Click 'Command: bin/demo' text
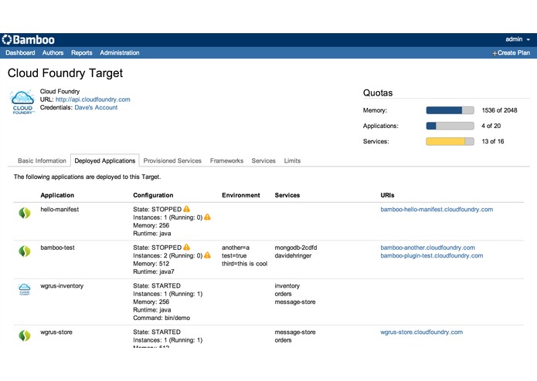The image size is (537, 381). tap(161, 318)
